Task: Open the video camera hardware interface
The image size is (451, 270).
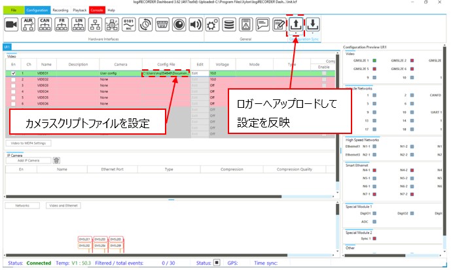Action: (11, 25)
